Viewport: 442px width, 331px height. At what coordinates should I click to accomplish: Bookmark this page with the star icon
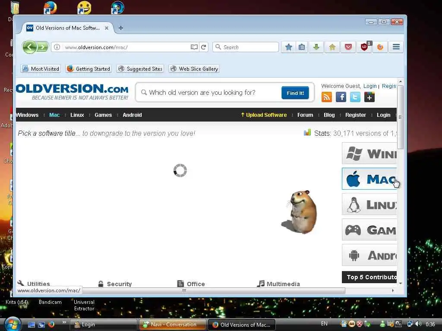click(x=288, y=47)
